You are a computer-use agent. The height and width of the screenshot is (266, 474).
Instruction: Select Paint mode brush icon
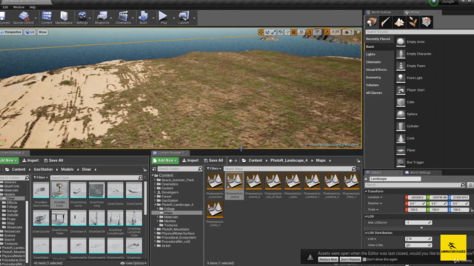click(385, 22)
